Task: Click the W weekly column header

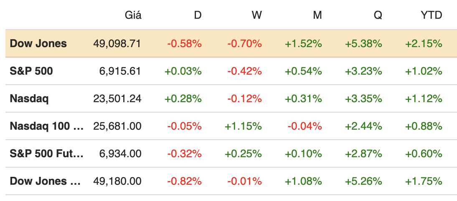Action: click(257, 16)
